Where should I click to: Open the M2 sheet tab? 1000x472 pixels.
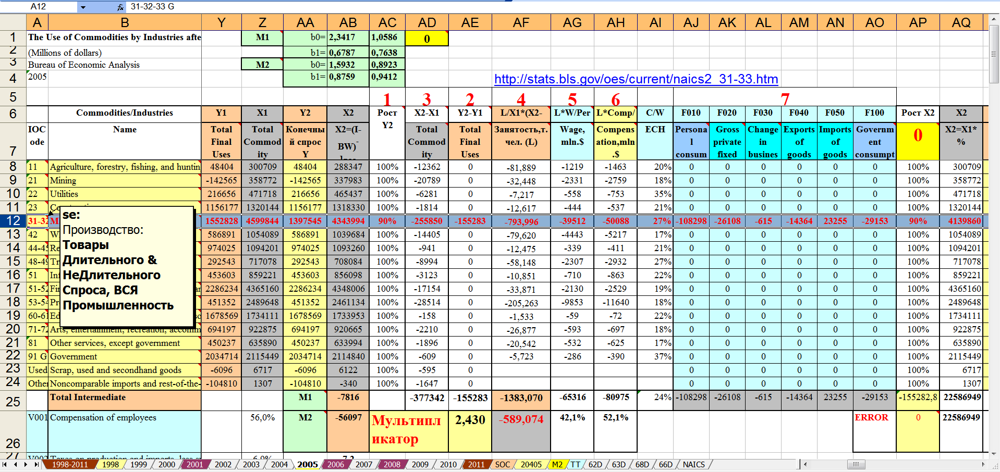[x=557, y=464]
